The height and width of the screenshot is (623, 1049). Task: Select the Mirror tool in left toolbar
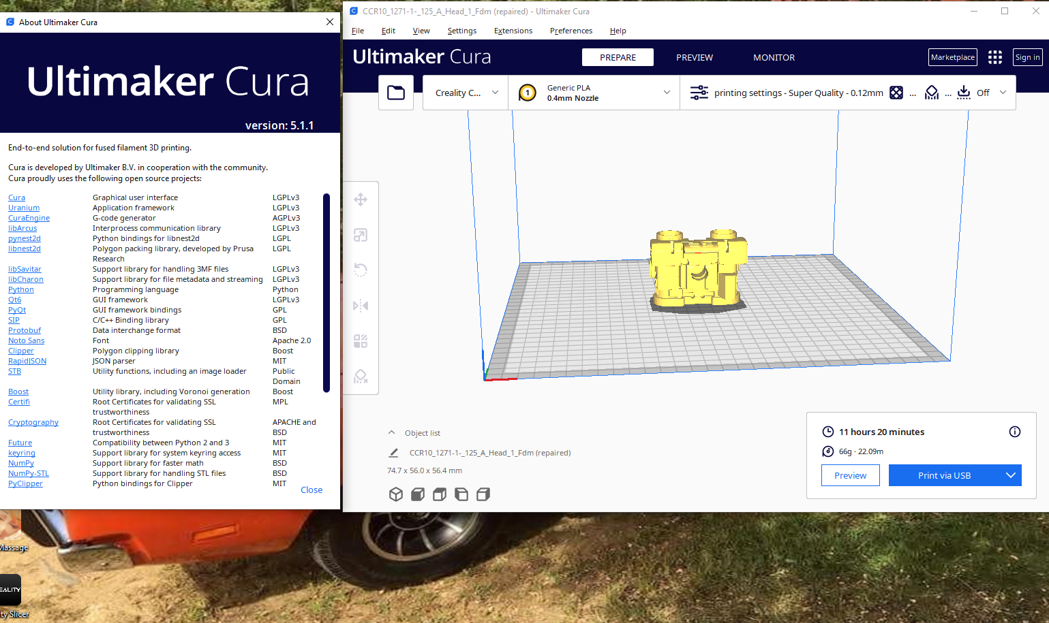361,306
